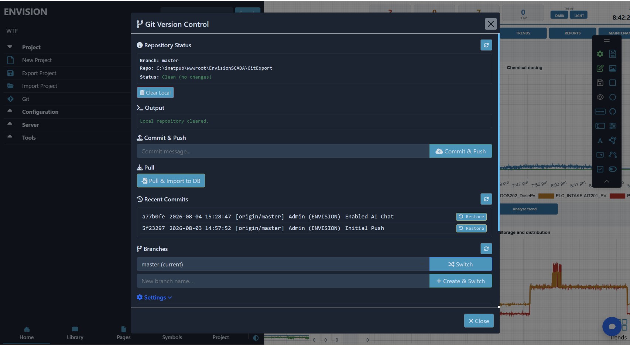
Task: Restore commit a77b0fe Enabled AI Chat
Action: [471, 217]
